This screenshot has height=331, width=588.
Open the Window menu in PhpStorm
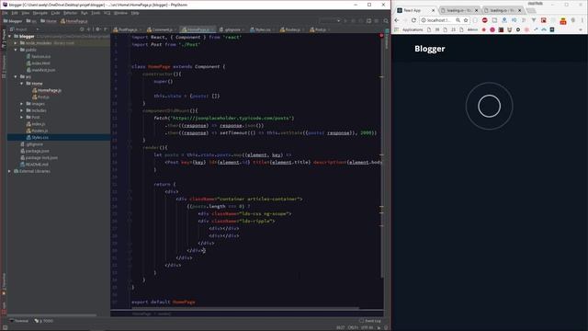pos(120,13)
